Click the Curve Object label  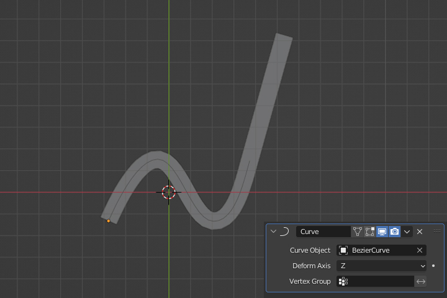point(310,250)
